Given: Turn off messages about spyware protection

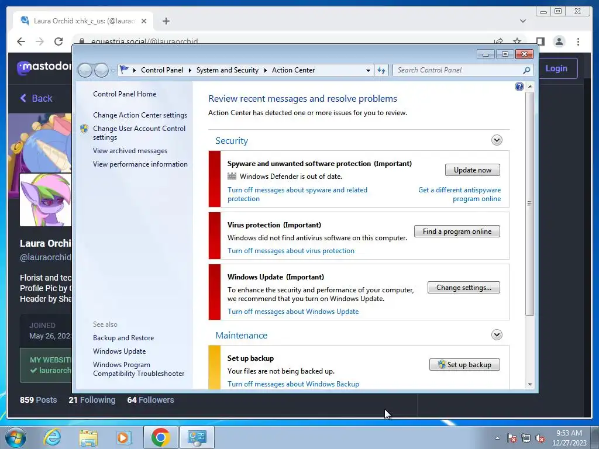Looking at the screenshot, I should (297, 194).
